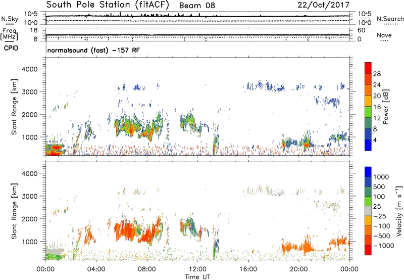Click the '1000' tick on Velocity colorbar

(381, 177)
